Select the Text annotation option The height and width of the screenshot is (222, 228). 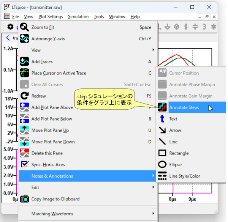(173, 119)
